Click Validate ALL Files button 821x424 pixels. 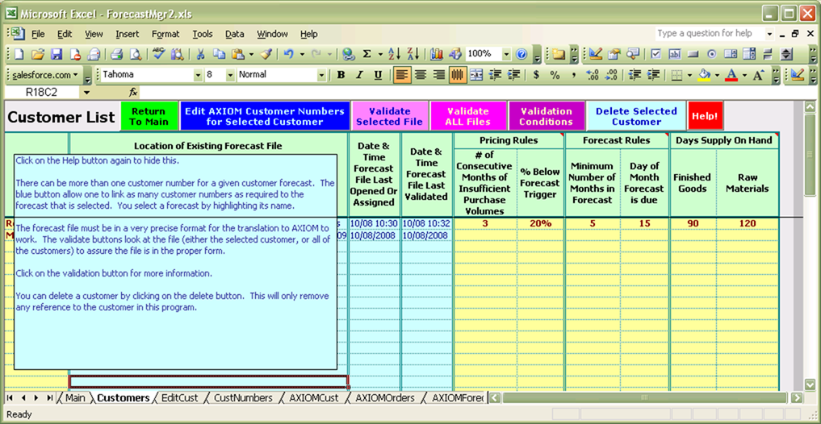click(x=468, y=116)
